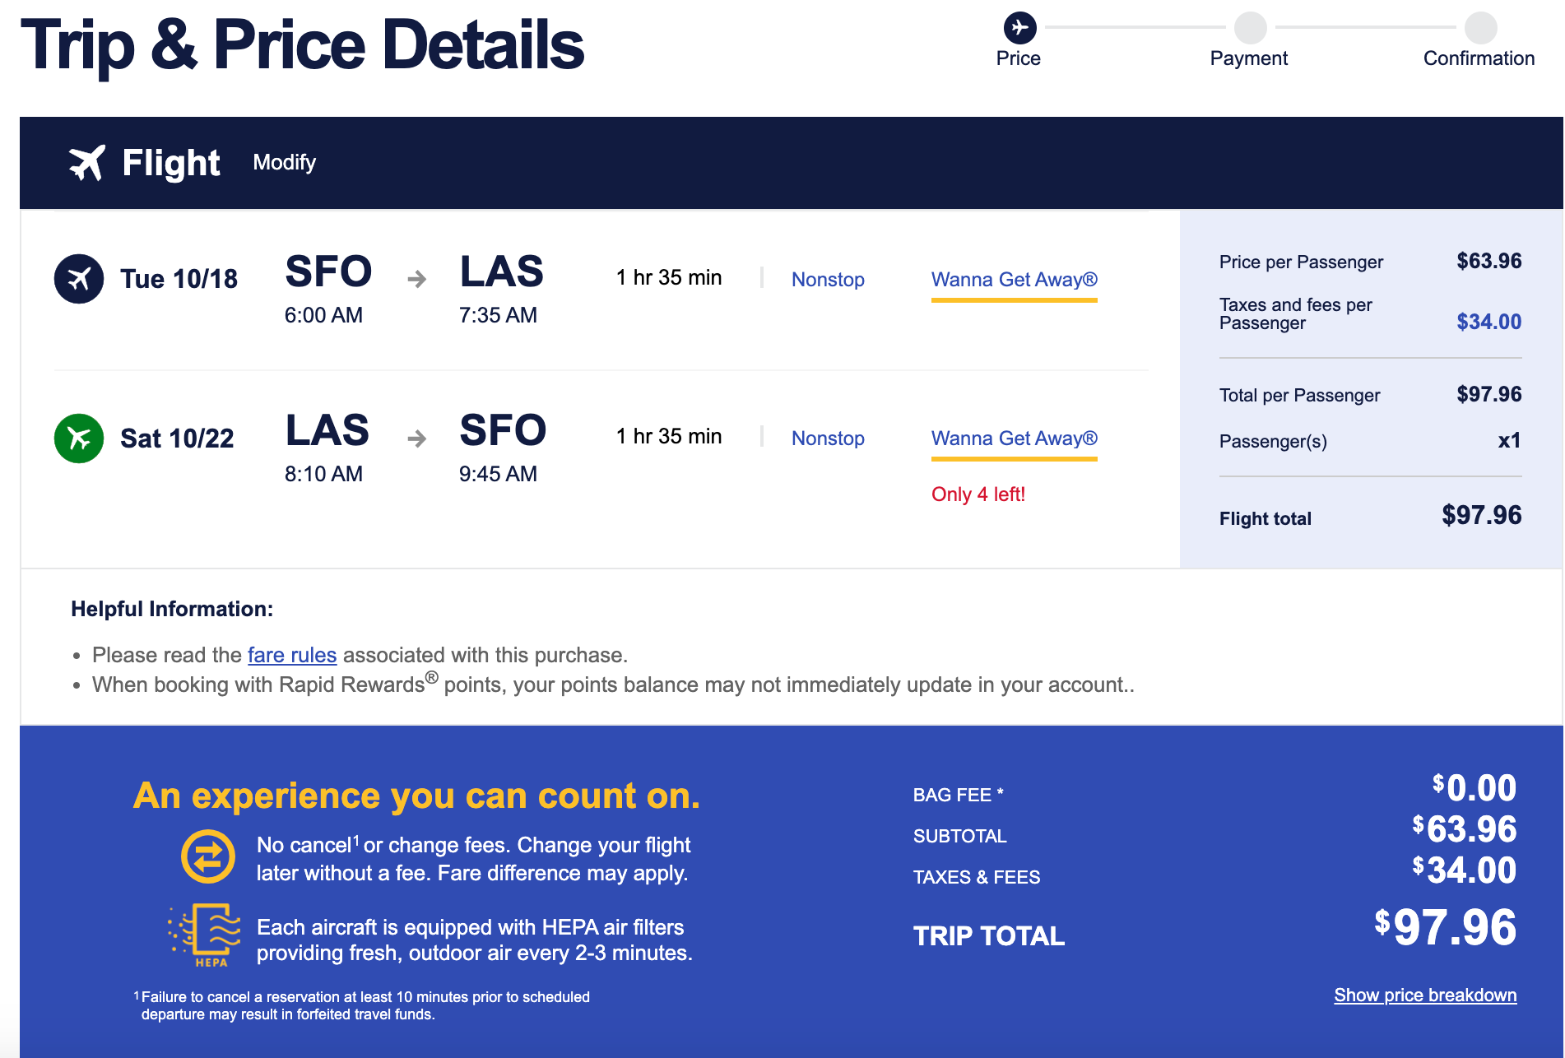Click the arrow between SFO and LAS departing

pyautogui.click(x=416, y=280)
